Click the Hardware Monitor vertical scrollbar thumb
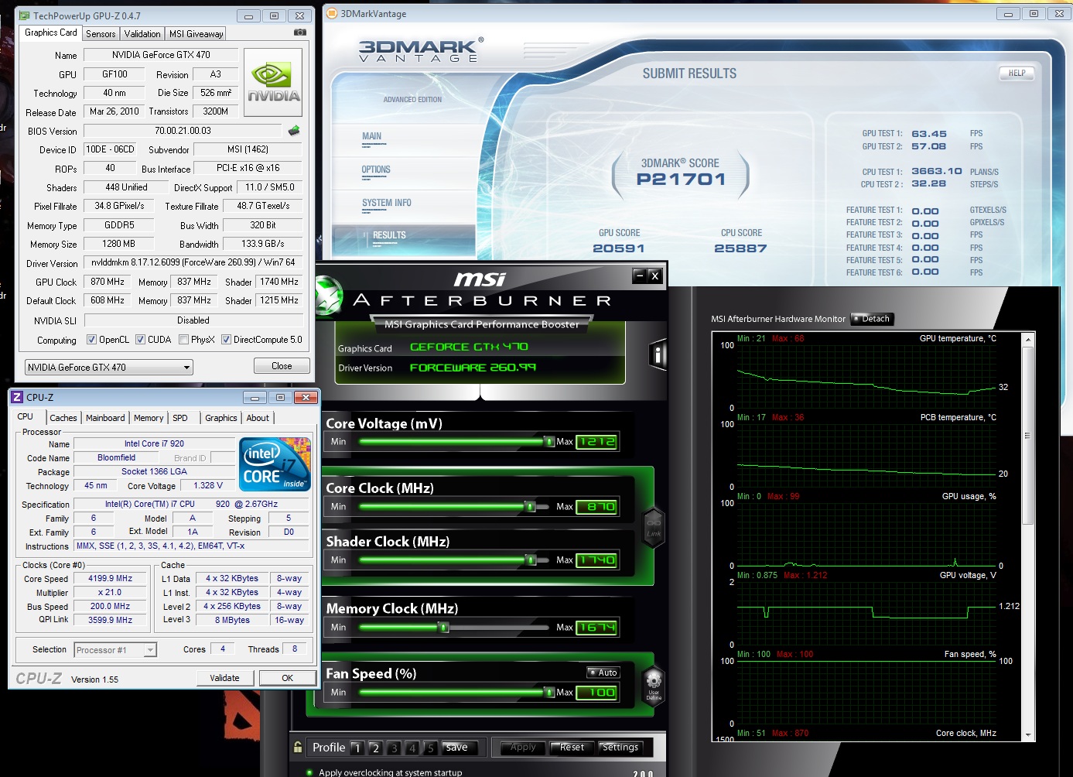 (x=1028, y=436)
